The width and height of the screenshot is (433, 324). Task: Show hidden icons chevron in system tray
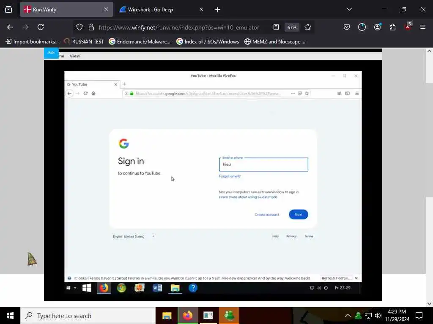[348, 316]
